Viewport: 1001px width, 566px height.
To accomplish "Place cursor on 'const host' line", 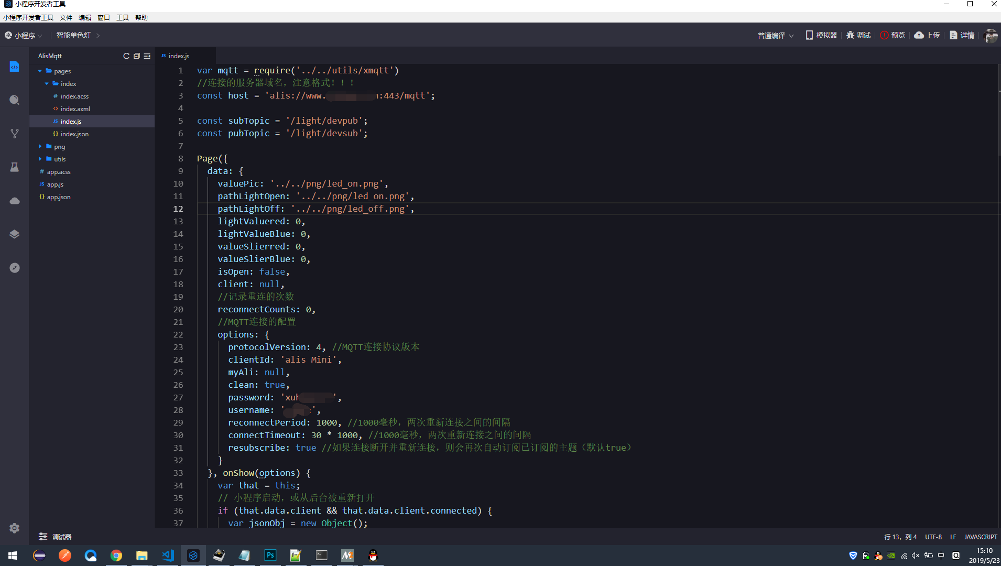I will coord(315,95).
